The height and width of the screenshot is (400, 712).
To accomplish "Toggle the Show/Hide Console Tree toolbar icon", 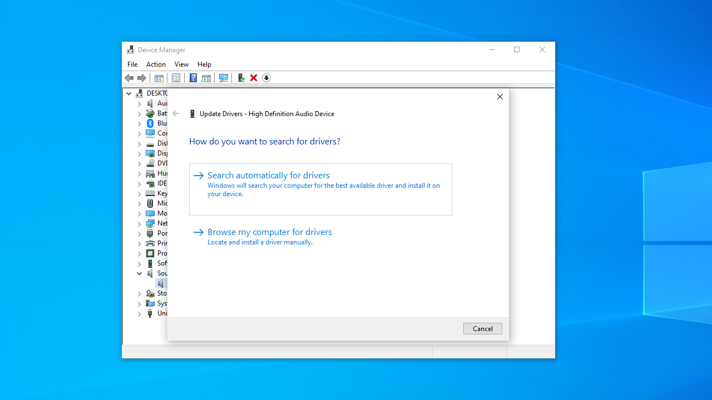I will click(x=159, y=78).
